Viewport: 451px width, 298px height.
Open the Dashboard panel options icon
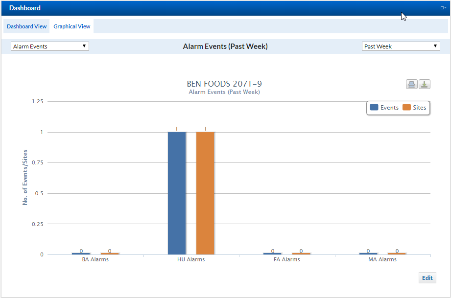tap(443, 8)
